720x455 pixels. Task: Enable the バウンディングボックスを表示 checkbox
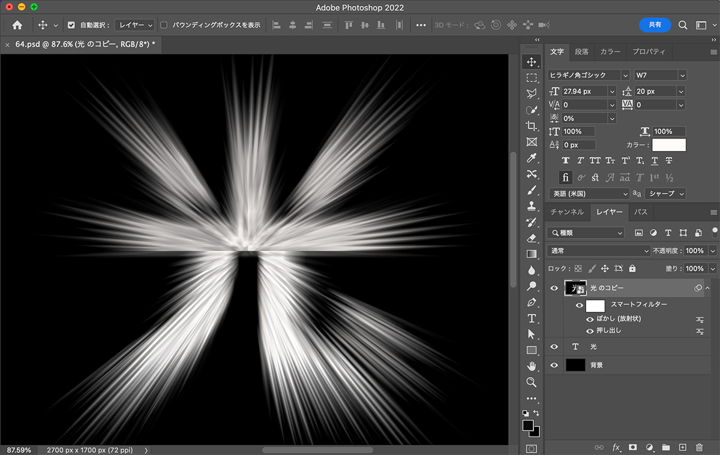tap(164, 25)
